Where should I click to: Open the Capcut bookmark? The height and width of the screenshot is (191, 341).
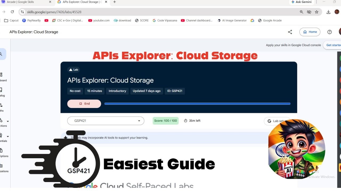tap(11, 20)
